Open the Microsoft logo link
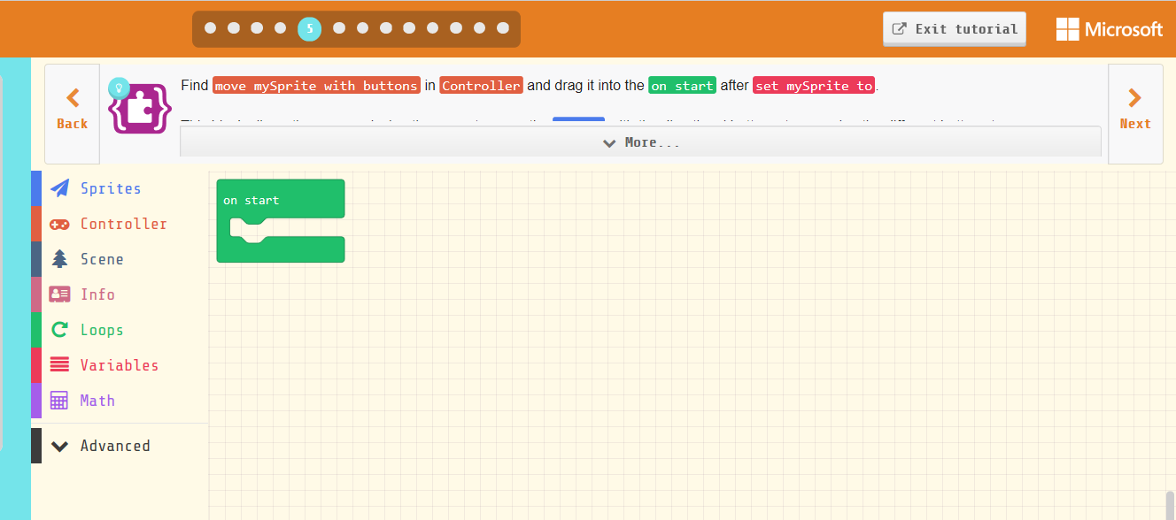Screen dimensions: 1176x520 coord(1110,29)
